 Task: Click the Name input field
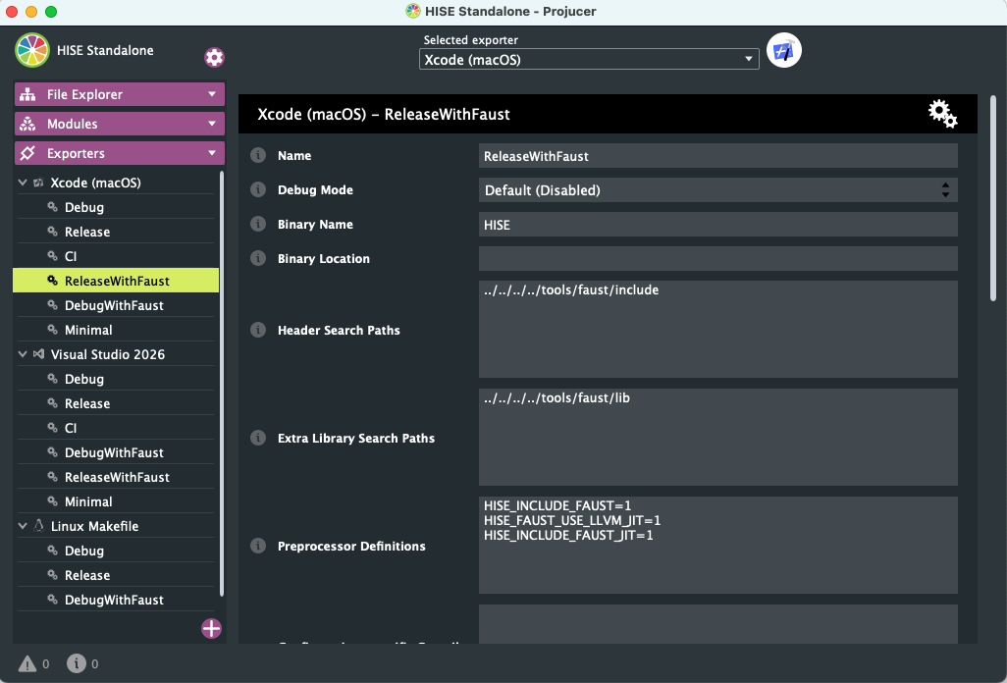pyautogui.click(x=718, y=156)
